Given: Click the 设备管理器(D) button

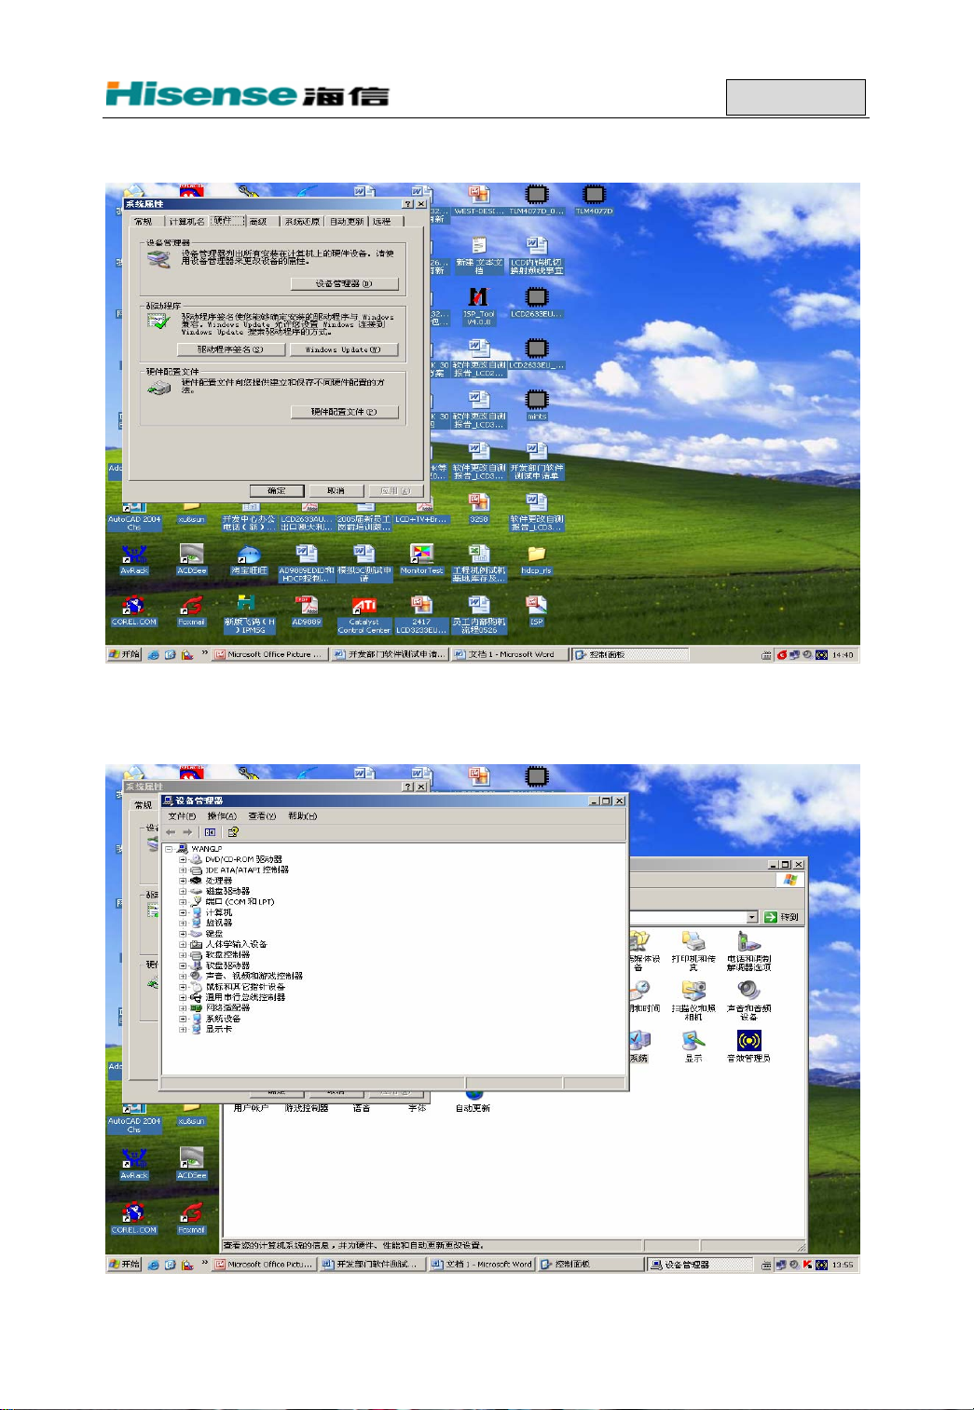Looking at the screenshot, I should click(344, 284).
